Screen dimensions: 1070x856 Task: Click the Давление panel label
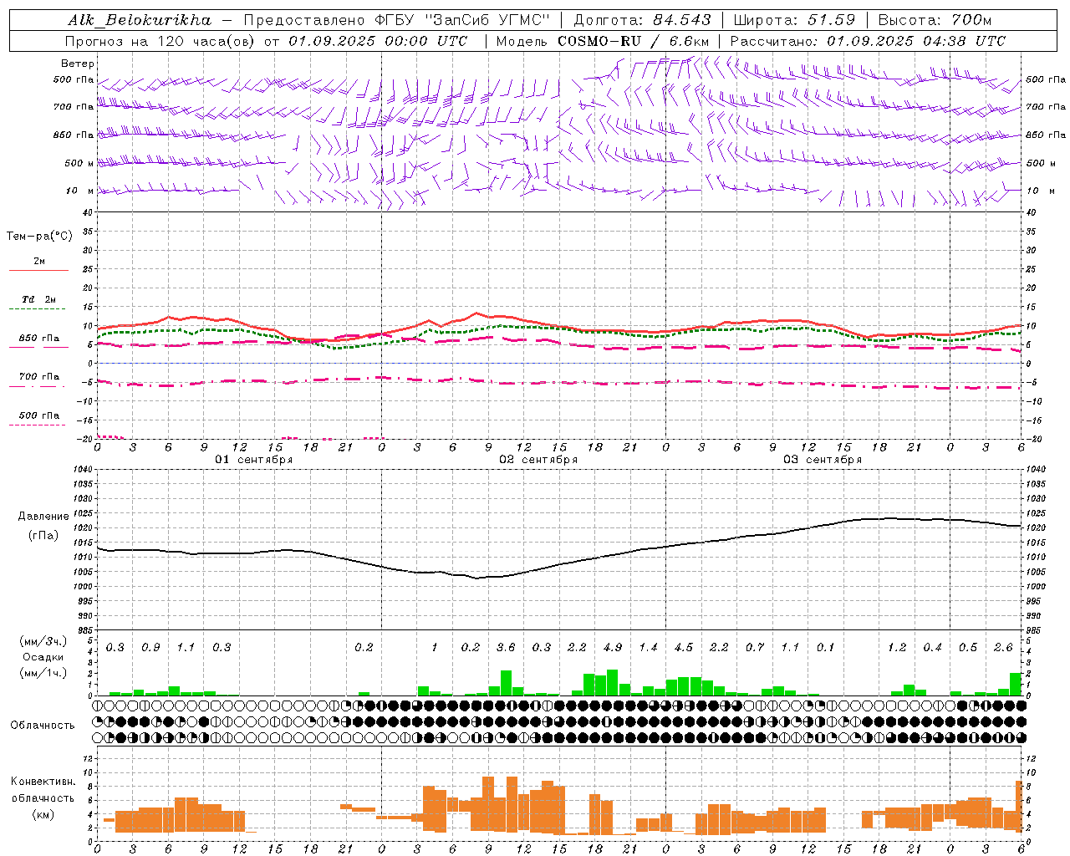tap(43, 517)
